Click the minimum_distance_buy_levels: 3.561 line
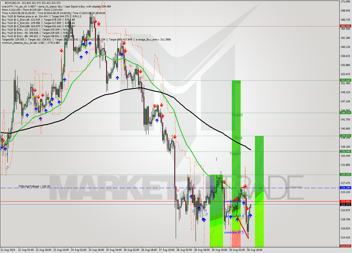This screenshot has width=352, height=253. pyautogui.click(x=31, y=43)
